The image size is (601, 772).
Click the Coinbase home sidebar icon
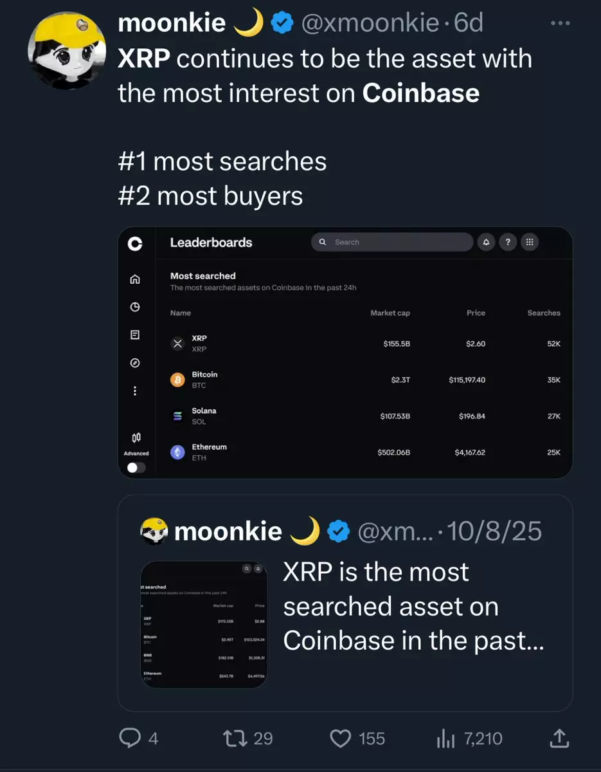click(135, 279)
